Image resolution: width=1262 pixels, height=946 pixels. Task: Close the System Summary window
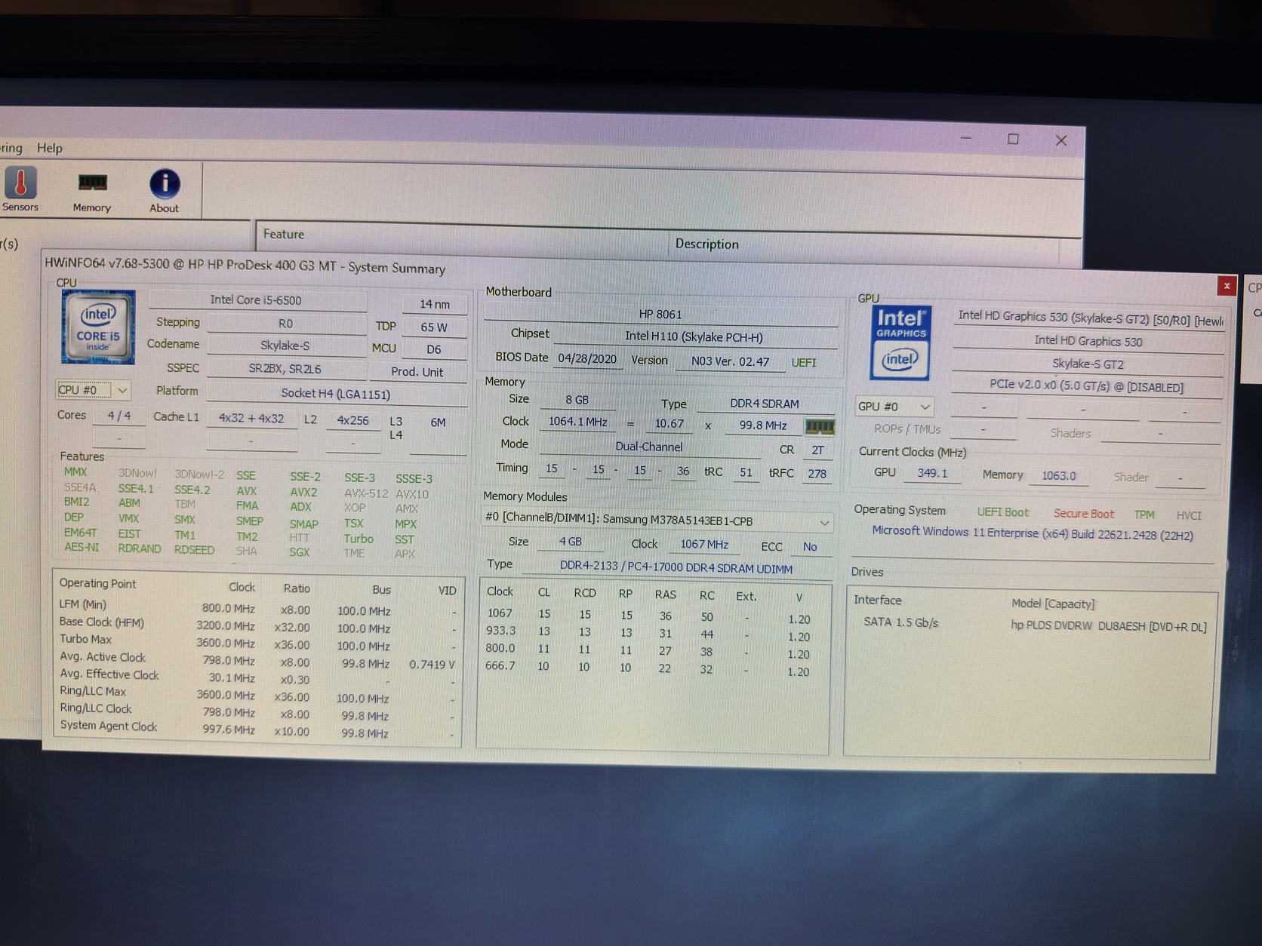click(x=1227, y=286)
